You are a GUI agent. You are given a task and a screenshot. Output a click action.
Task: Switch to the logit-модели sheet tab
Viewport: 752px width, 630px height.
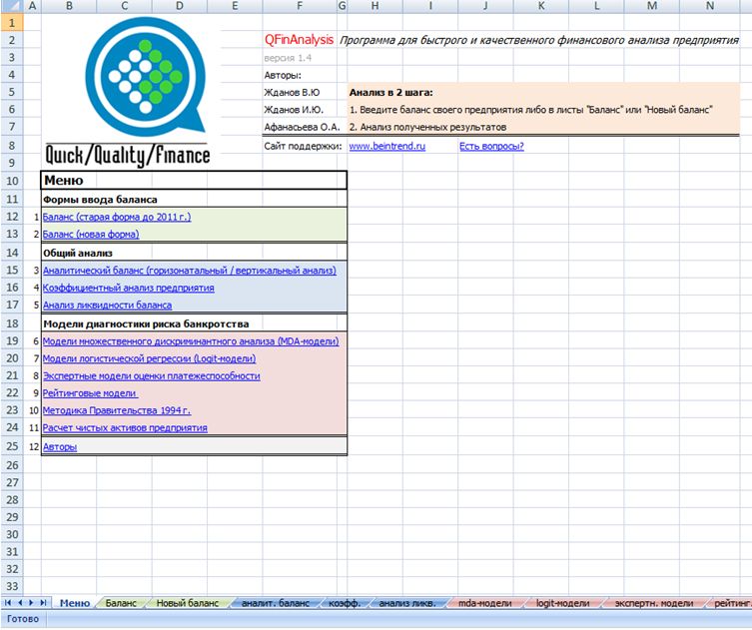(x=562, y=603)
